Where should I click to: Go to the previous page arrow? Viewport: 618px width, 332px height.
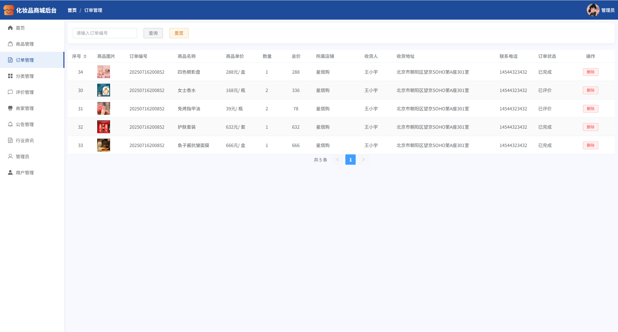pyautogui.click(x=338, y=160)
